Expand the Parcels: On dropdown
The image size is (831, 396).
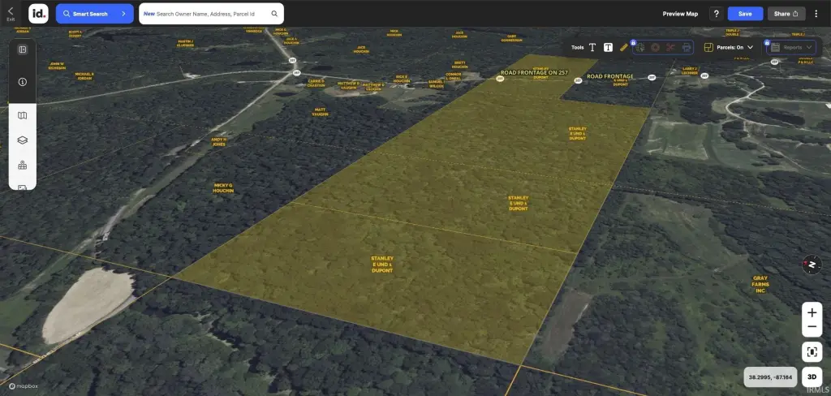pos(729,47)
